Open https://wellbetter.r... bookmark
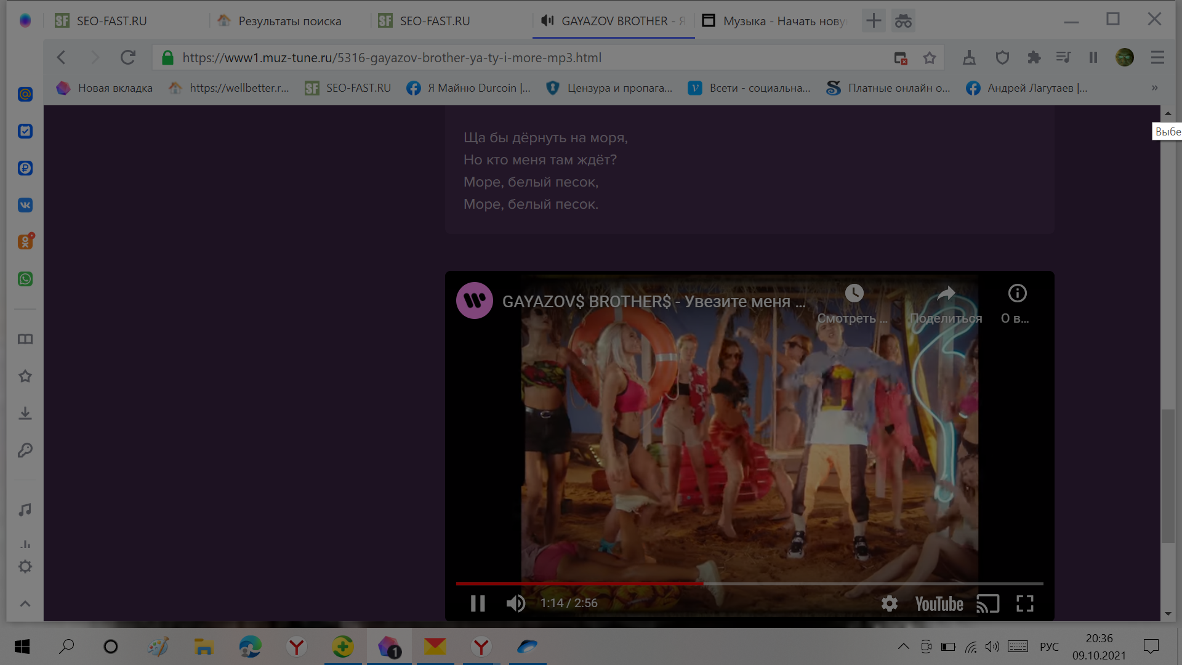The image size is (1182, 665). [228, 88]
